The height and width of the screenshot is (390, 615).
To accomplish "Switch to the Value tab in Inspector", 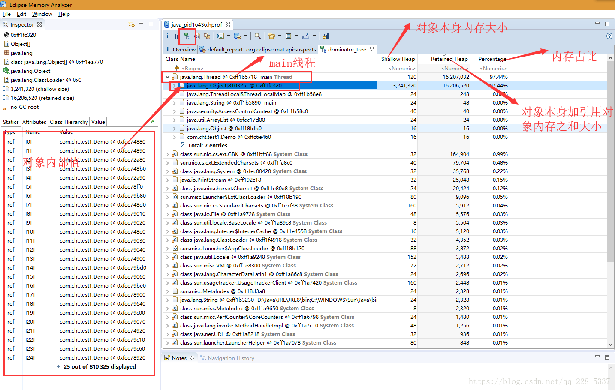I will [98, 122].
